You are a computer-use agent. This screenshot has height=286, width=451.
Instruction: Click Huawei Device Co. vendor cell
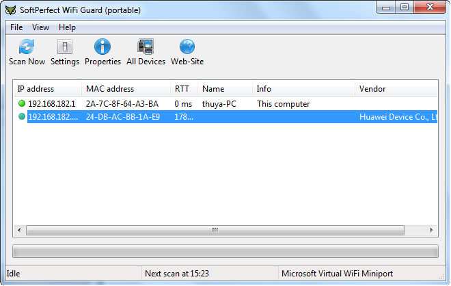point(398,116)
